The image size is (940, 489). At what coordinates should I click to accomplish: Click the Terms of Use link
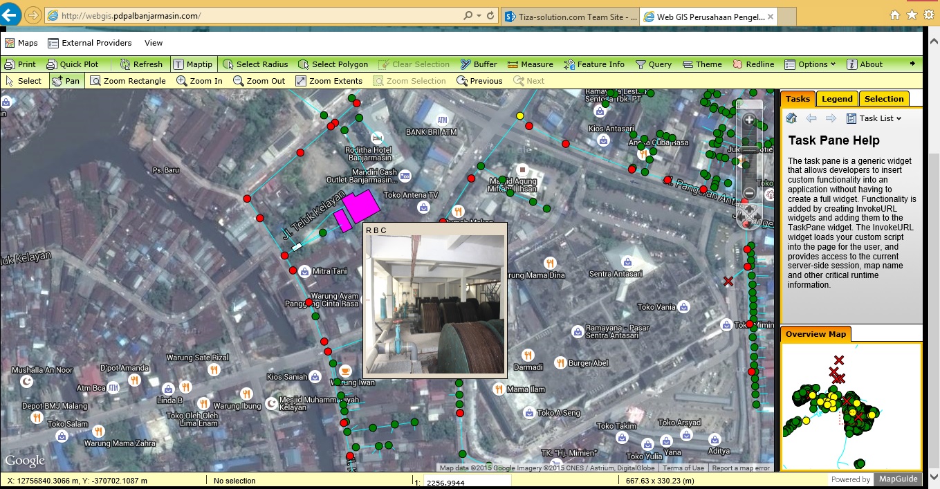click(x=682, y=468)
